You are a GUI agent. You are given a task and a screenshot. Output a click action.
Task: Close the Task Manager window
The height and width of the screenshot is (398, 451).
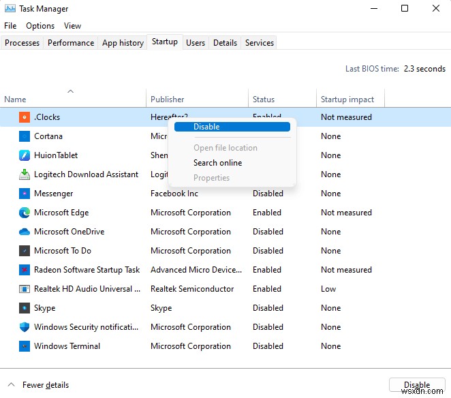pos(436,8)
